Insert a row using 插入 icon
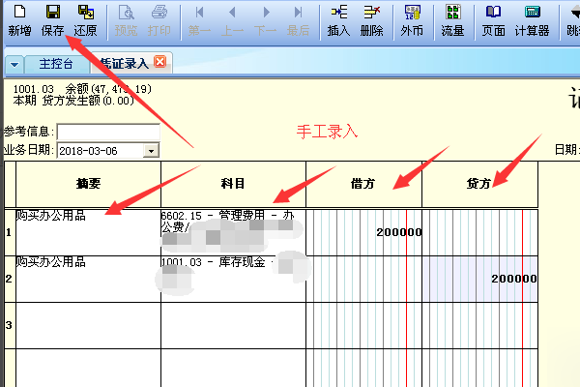 338,19
